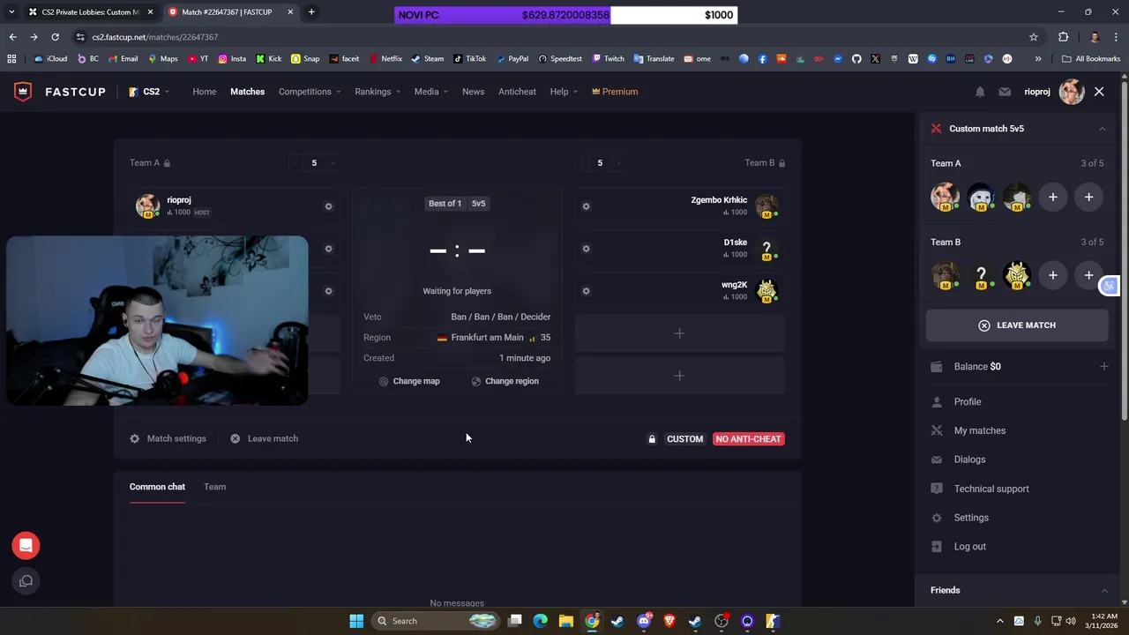Add player to fourth Team B slot
The image size is (1129, 635).
tap(679, 333)
